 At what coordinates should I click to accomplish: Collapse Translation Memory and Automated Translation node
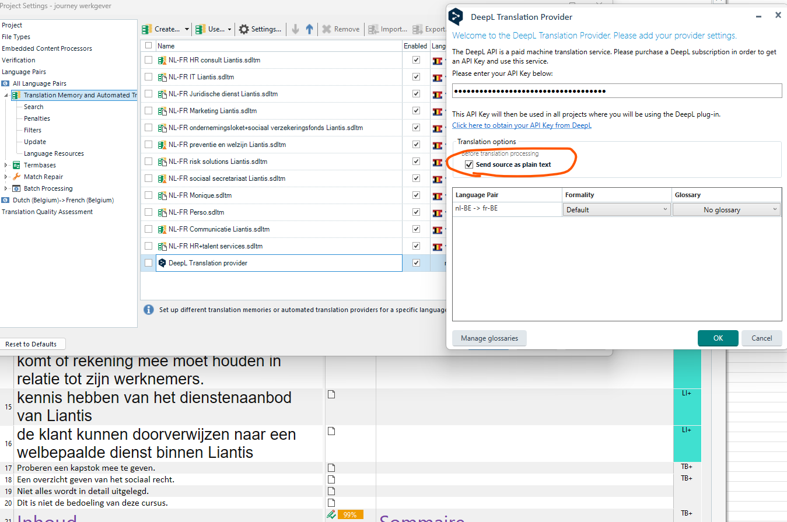click(x=6, y=95)
